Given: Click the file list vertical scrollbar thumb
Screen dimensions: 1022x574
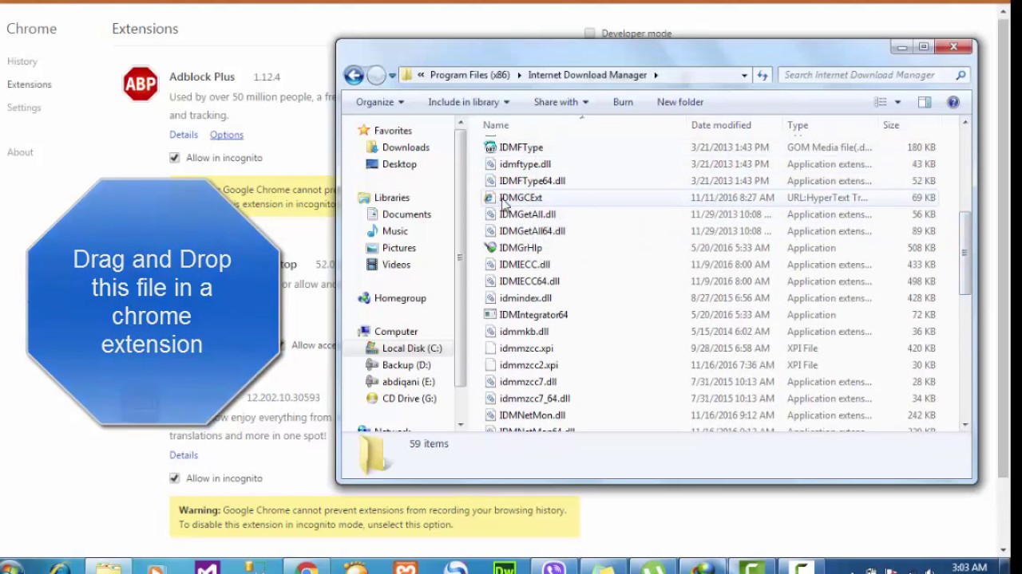Looking at the screenshot, I should (965, 254).
